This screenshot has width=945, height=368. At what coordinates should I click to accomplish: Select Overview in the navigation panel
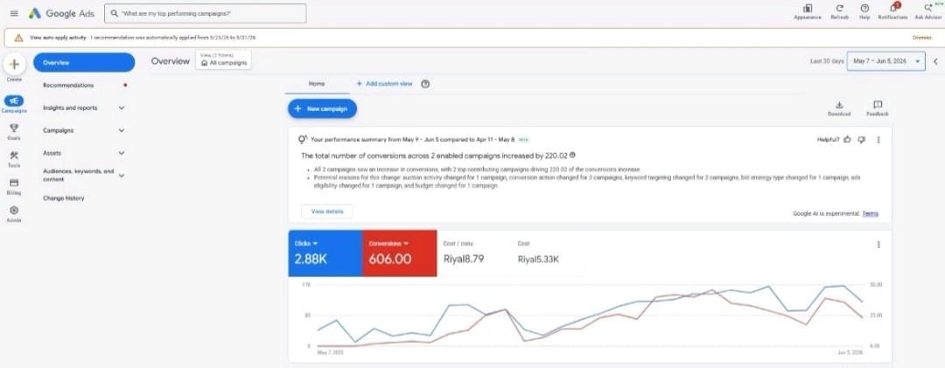[x=84, y=63]
